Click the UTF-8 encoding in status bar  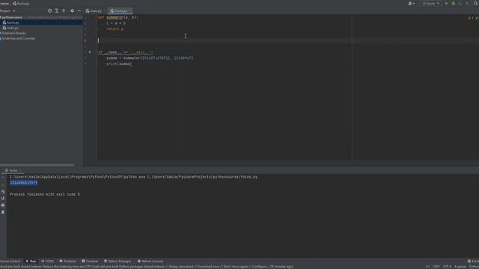coord(447,267)
